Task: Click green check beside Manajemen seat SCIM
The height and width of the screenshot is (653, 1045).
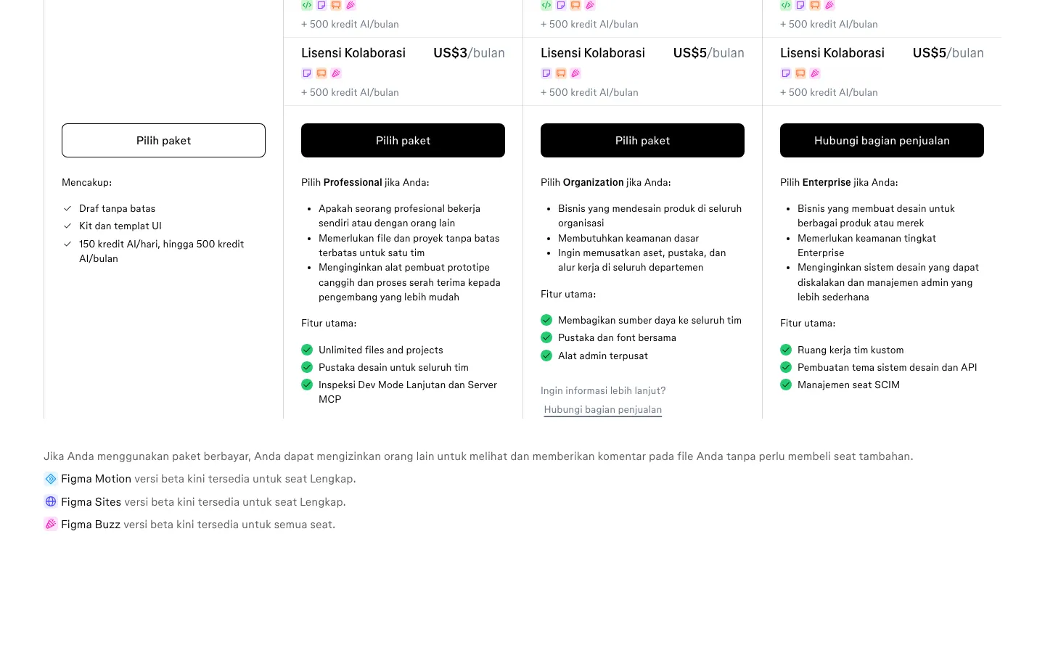Action: 786,385
